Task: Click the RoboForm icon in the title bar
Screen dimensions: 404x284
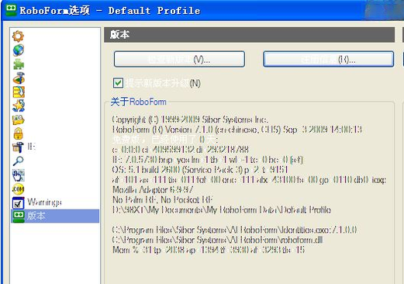Action: click(11, 10)
